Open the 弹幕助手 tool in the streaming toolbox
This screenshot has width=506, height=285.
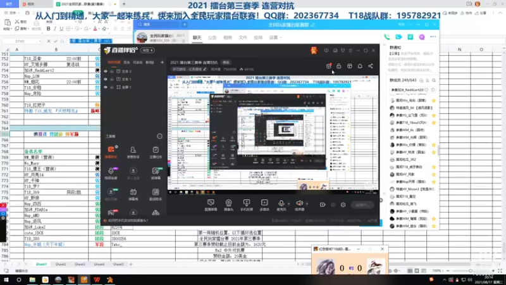[x=111, y=152]
